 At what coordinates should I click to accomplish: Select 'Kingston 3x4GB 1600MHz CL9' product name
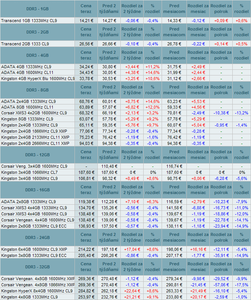coord(29,178)
